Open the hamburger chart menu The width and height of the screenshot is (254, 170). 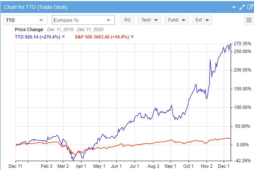[249, 20]
